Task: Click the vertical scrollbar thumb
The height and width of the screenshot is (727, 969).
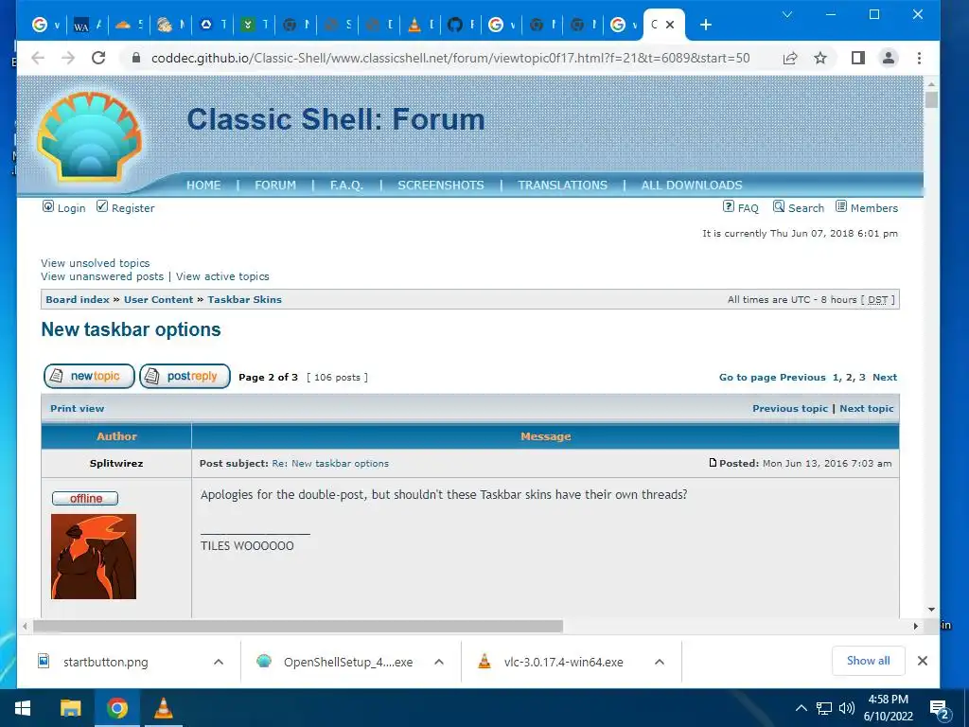Action: [931, 98]
